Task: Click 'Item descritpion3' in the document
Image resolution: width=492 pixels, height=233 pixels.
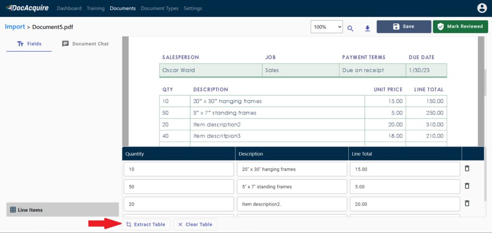Action: click(x=217, y=136)
